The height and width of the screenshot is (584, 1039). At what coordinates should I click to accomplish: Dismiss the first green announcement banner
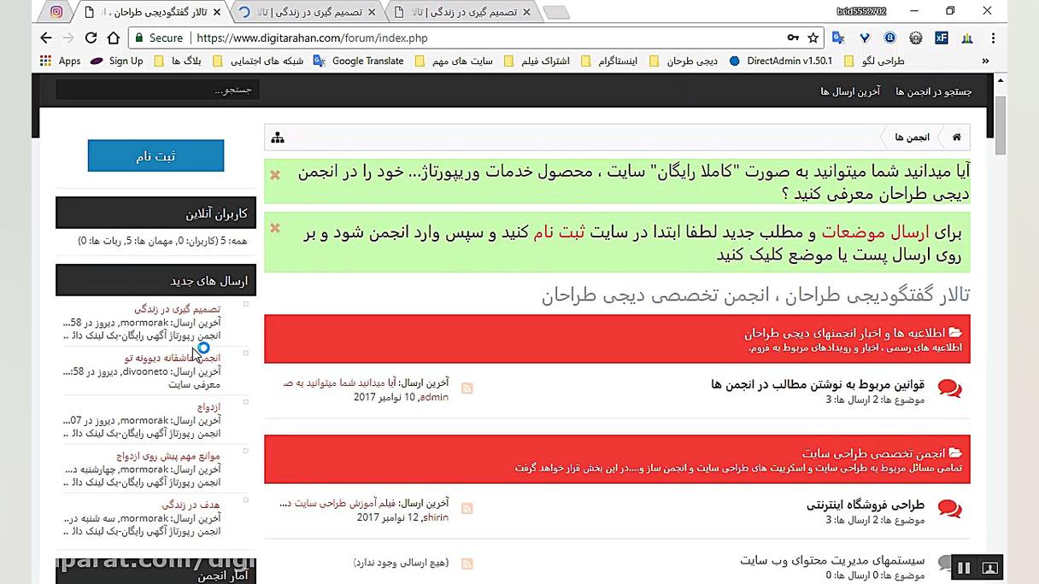click(x=273, y=174)
